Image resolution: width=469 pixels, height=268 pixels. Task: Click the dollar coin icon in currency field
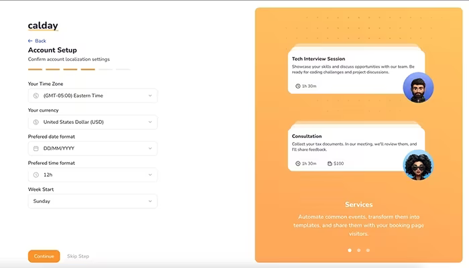(36, 122)
